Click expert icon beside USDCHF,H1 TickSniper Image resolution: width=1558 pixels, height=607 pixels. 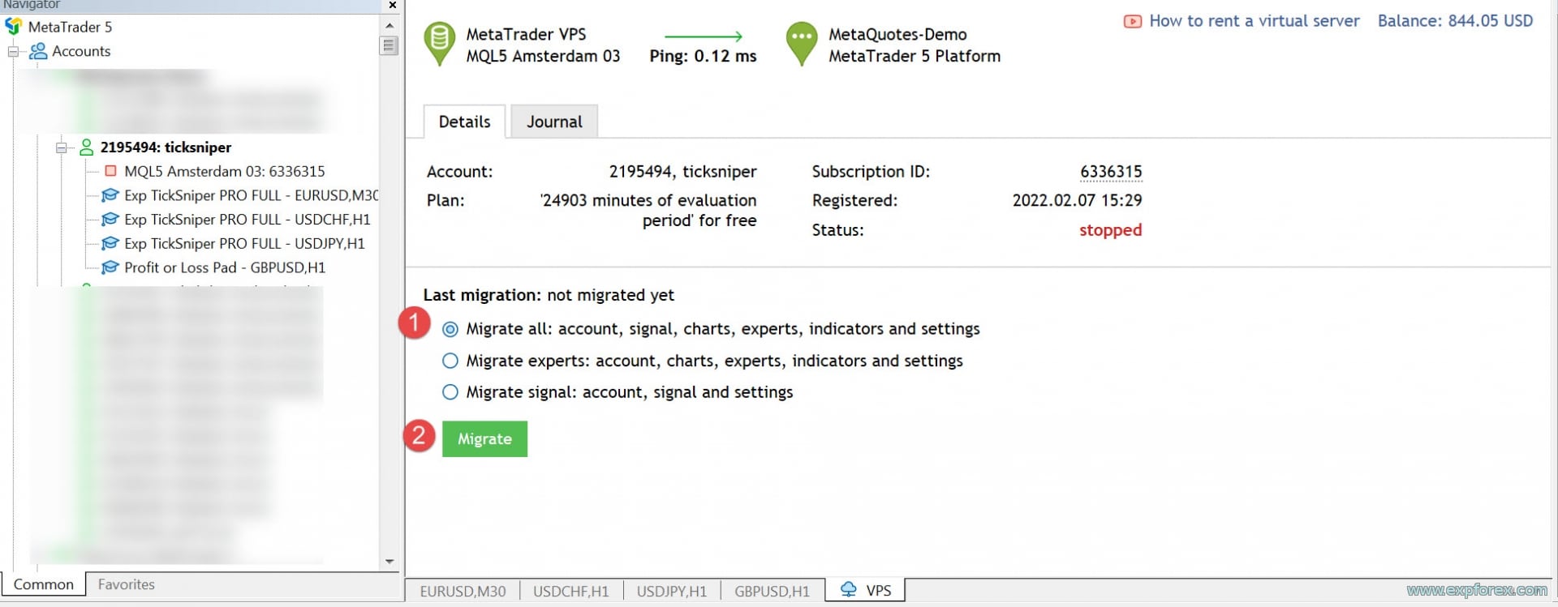(110, 220)
